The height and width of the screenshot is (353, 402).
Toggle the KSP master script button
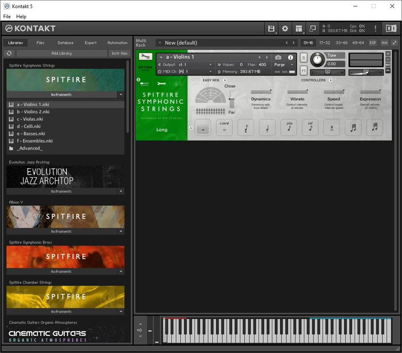pyautogui.click(x=372, y=43)
